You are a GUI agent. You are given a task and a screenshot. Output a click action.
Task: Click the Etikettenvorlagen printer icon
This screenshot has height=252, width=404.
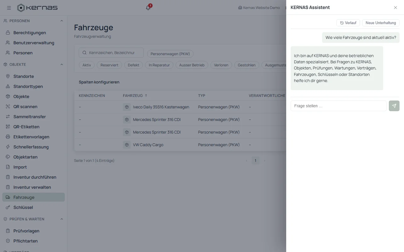pyautogui.click(x=8, y=137)
